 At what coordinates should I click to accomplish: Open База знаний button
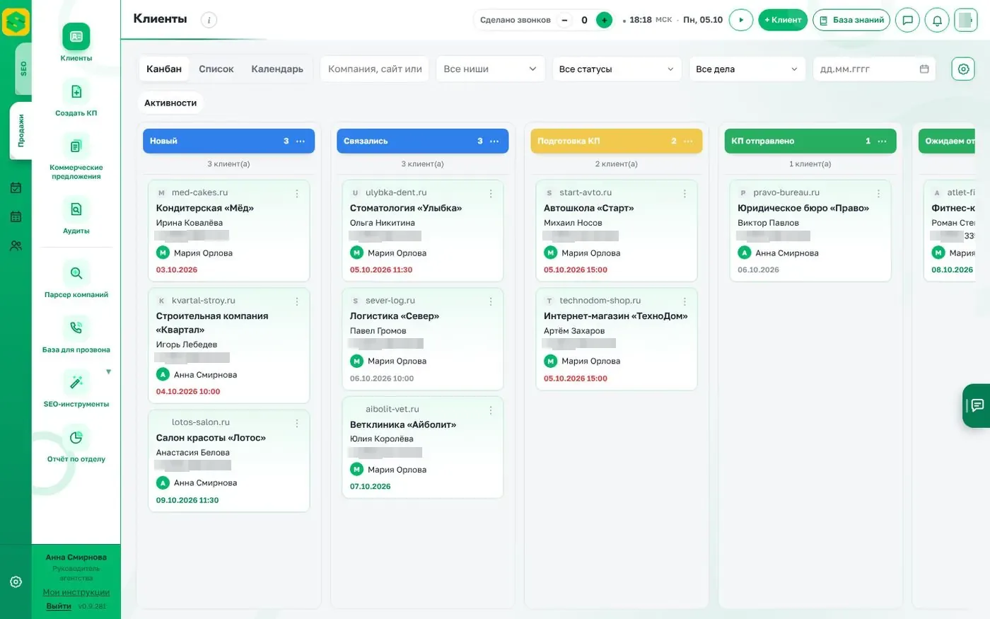pyautogui.click(x=851, y=20)
